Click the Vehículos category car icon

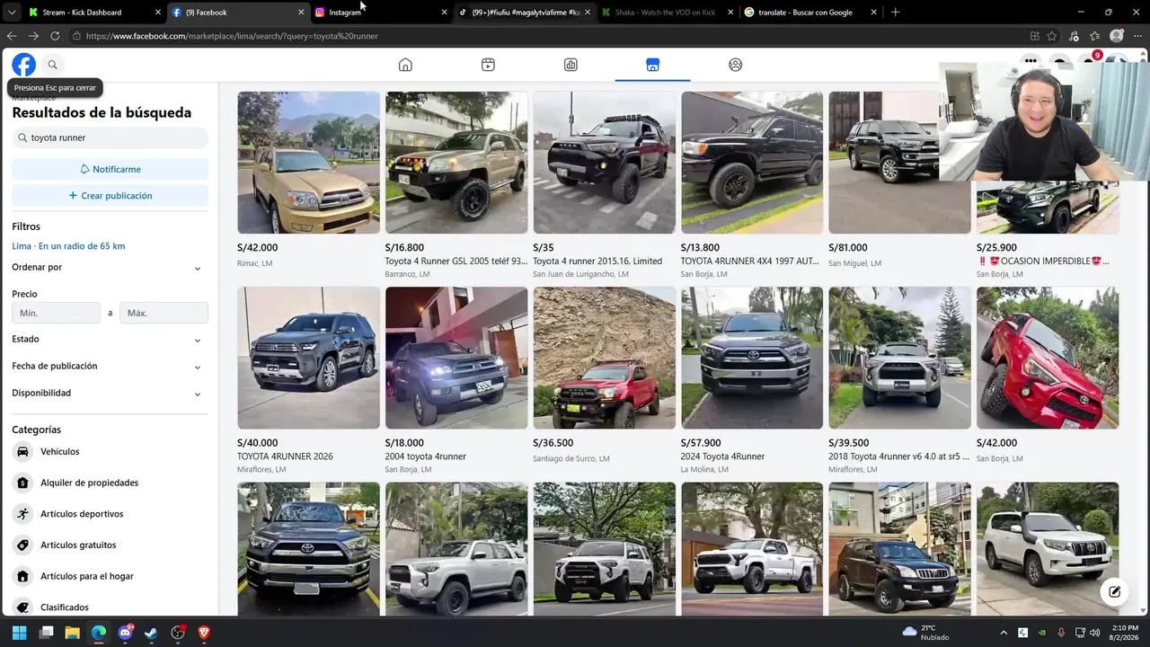[22, 451]
